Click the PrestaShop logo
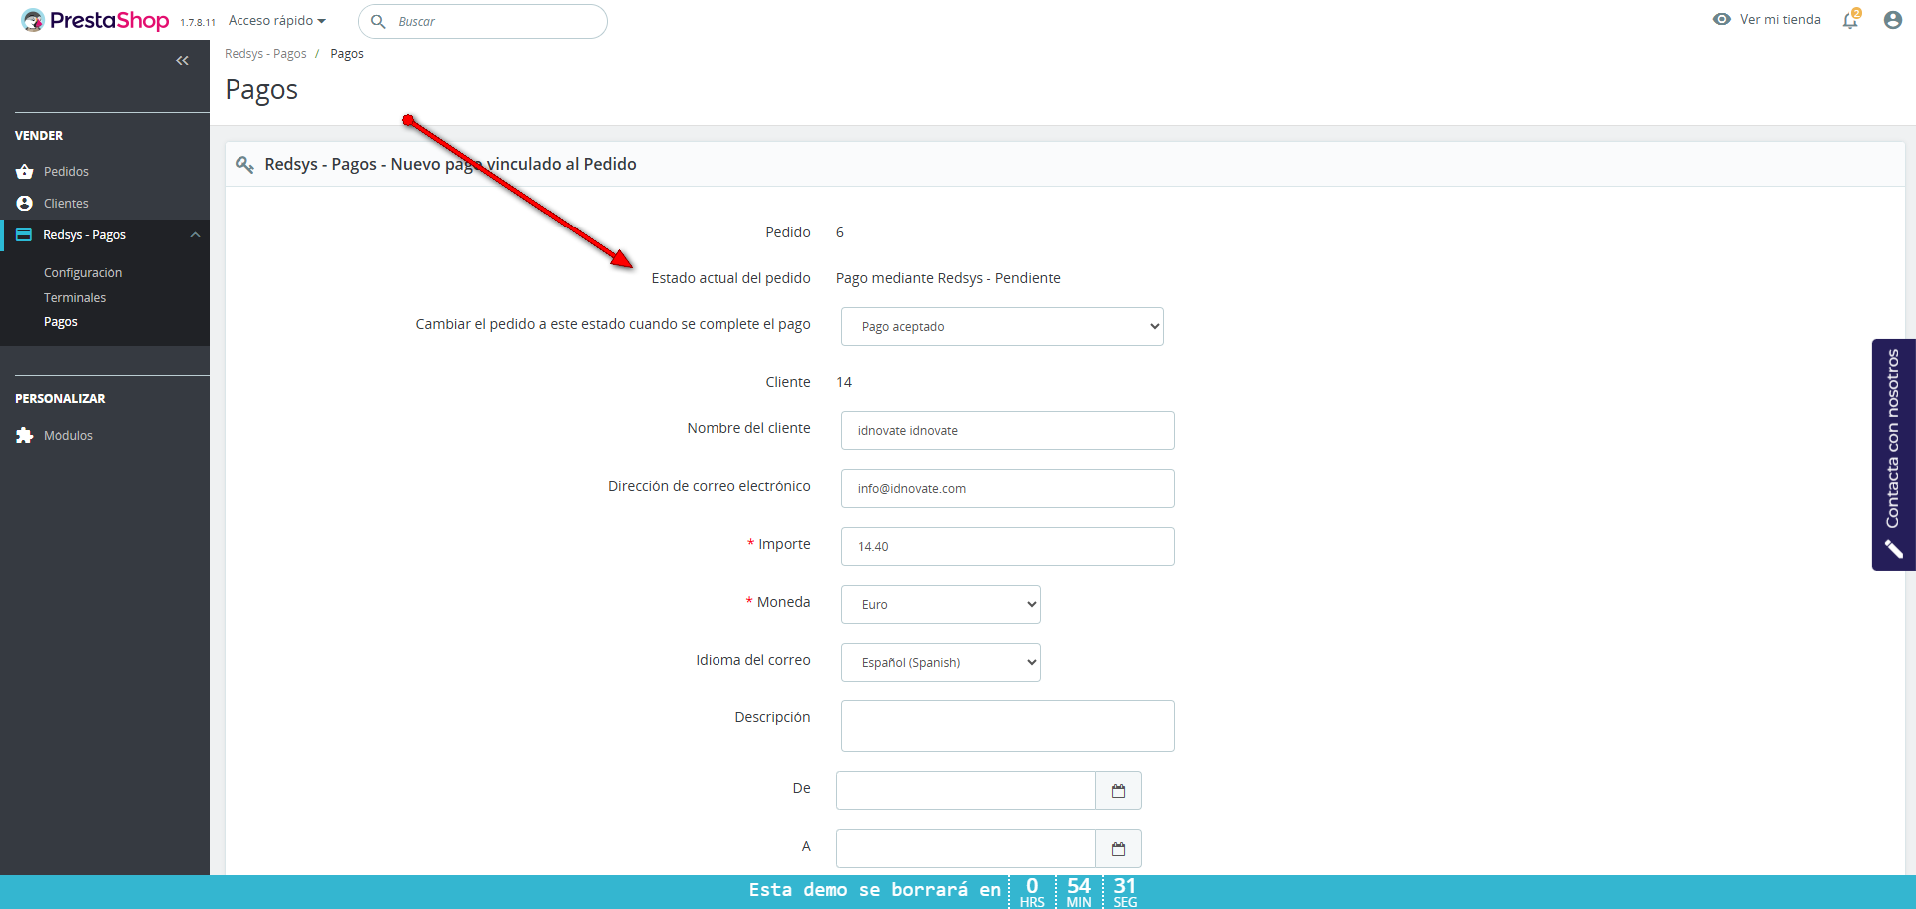The height and width of the screenshot is (909, 1916). 95,20
